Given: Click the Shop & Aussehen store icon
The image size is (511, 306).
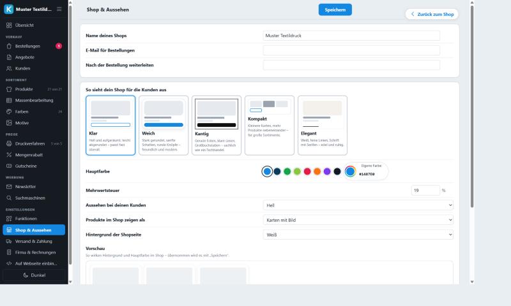Looking at the screenshot, I should click(x=9, y=230).
